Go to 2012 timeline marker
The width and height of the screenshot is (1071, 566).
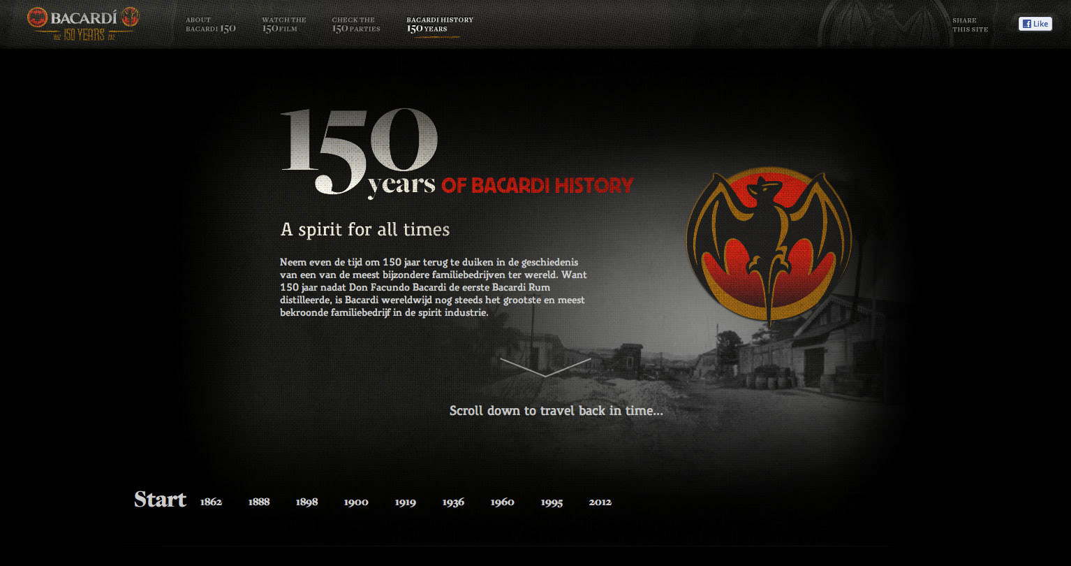[x=600, y=502]
